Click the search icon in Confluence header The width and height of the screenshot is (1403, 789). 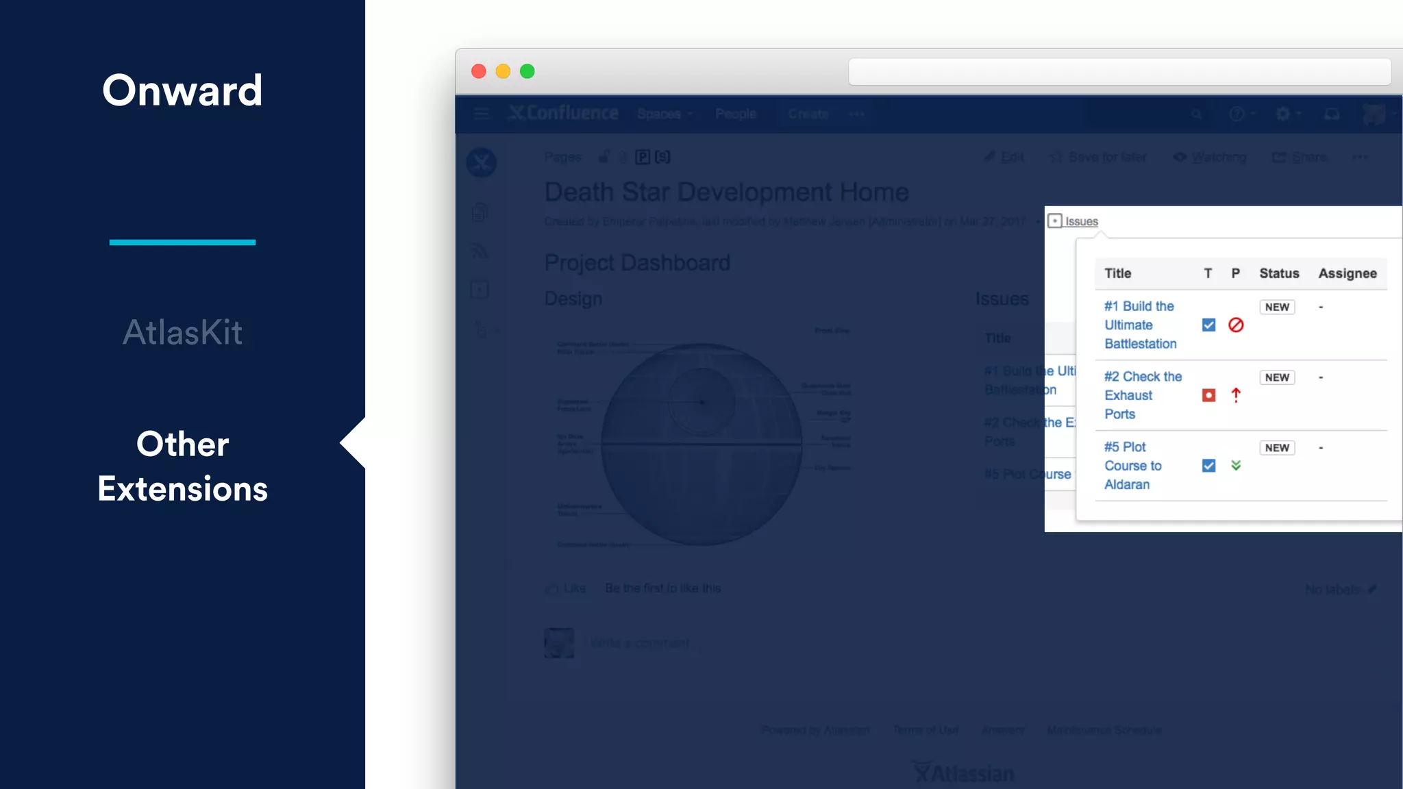[x=1196, y=114]
